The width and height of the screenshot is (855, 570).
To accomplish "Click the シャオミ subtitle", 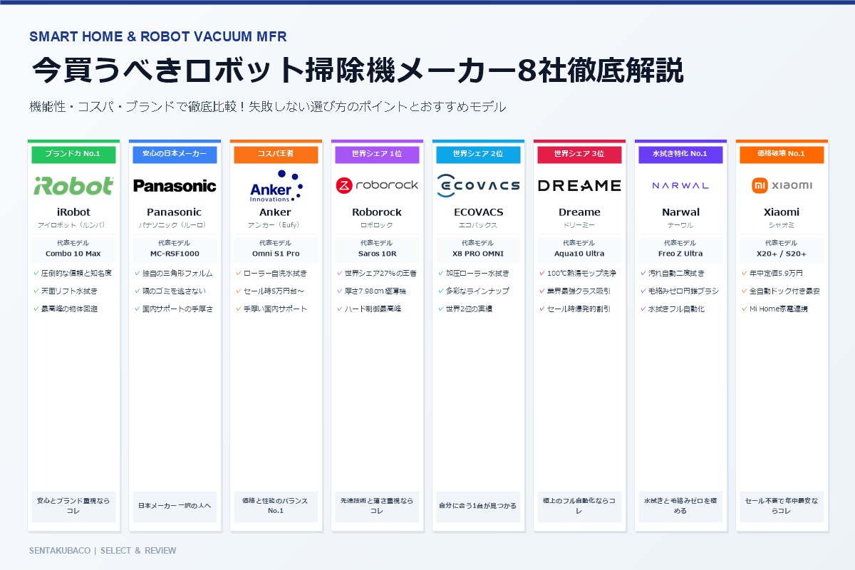I will [x=782, y=225].
